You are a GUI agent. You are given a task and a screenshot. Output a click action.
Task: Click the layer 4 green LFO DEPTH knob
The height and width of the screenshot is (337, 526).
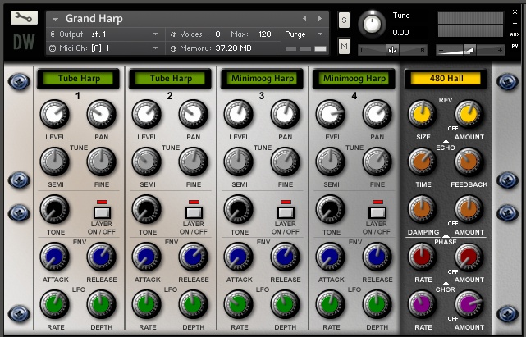pyautogui.click(x=377, y=305)
